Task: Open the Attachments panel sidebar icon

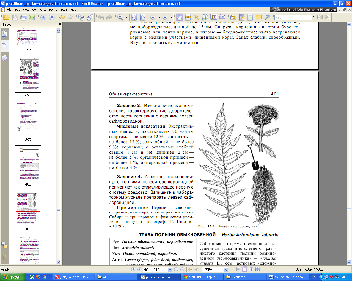Action: point(4,258)
